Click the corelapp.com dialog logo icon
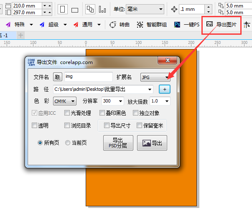The image size is (252, 213). (x=31, y=62)
